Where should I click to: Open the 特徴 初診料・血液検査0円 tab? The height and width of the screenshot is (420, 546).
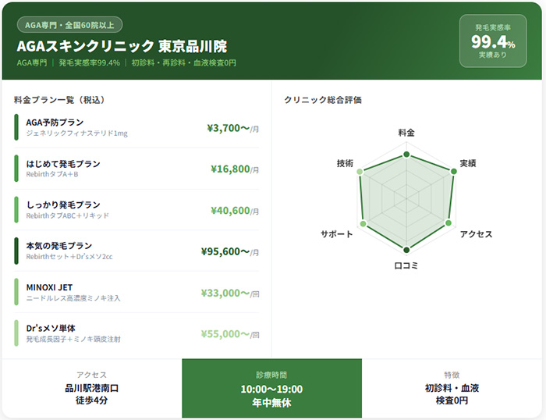click(452, 389)
